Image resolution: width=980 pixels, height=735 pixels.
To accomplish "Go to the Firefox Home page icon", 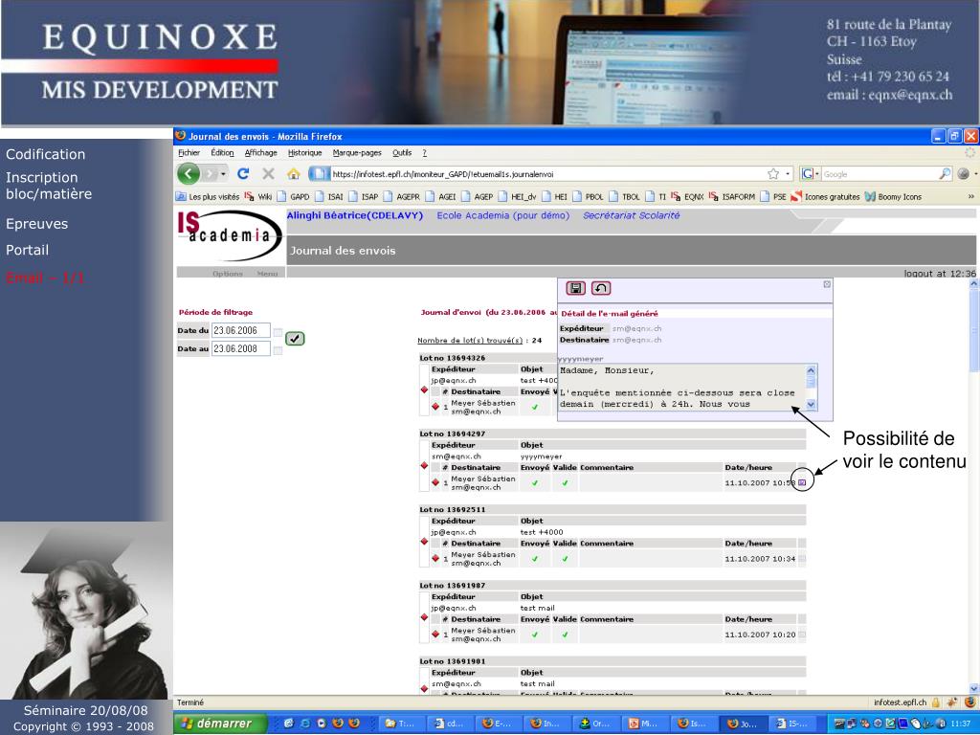I will [294, 174].
